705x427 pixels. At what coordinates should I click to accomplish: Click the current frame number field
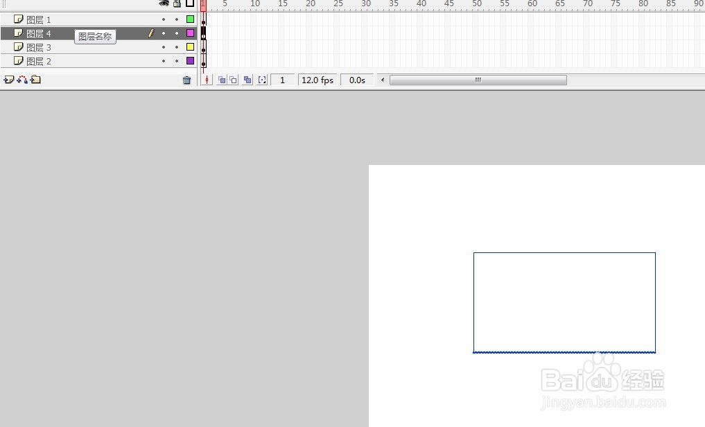tap(282, 80)
